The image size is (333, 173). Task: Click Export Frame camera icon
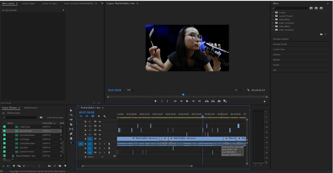pos(219,101)
